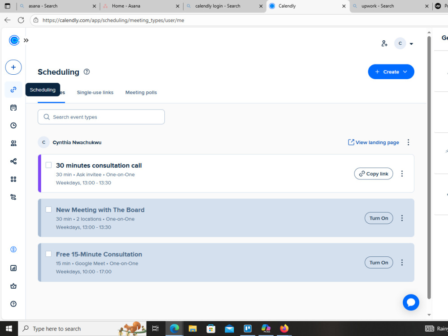Screen dimensions: 448x336
Task: Open options menu for Cynthia Nwachukwu
Action: tap(408, 142)
